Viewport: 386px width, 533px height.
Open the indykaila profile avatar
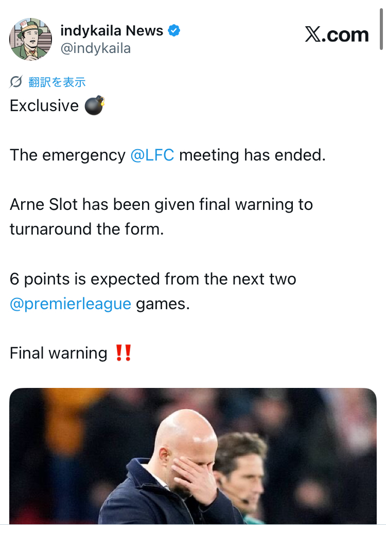(31, 40)
